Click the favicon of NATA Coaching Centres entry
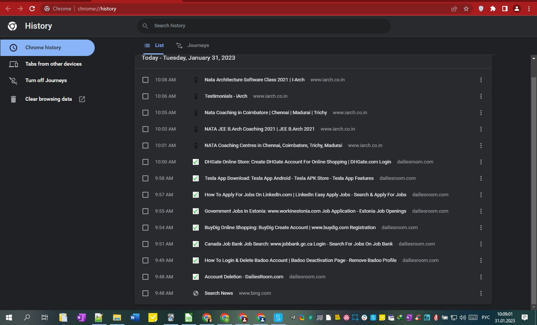 [195, 146]
